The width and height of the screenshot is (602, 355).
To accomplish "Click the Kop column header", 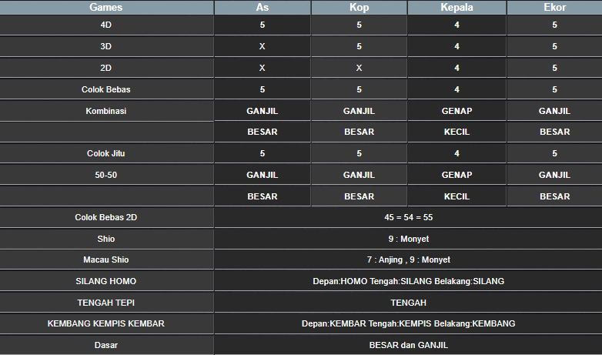I will click(359, 7).
